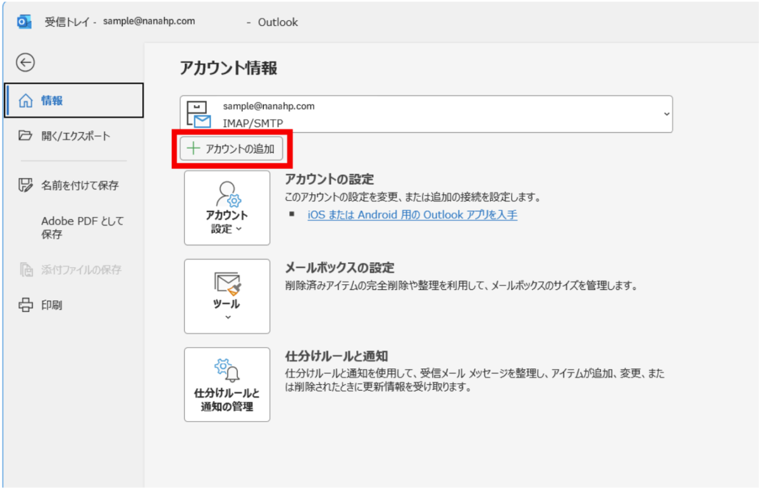Viewport: 759px width, 490px height.
Task: Click the back arrow circle icon
Action: (x=25, y=62)
